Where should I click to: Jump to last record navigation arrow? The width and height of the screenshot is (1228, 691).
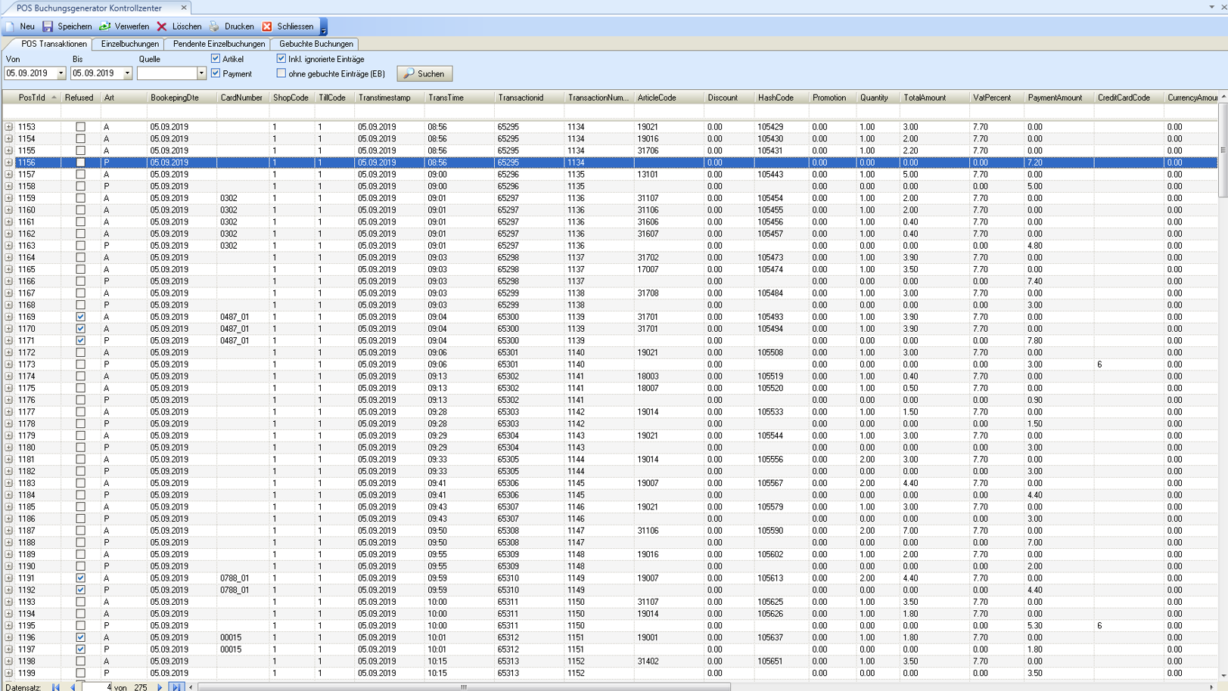tap(176, 687)
